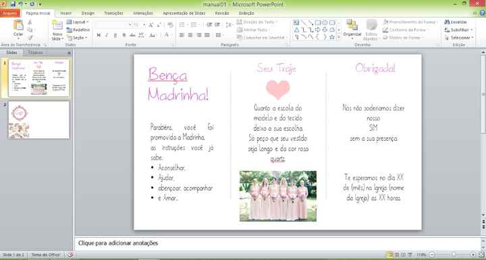
Task: Click the Redefinir slide button
Action: click(78, 30)
